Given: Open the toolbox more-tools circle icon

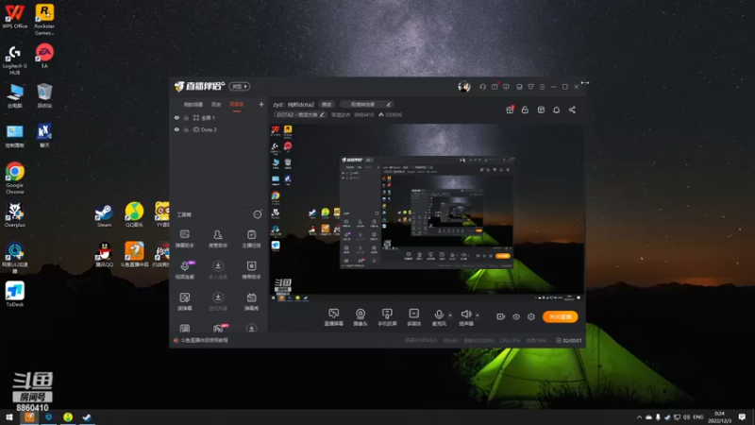Looking at the screenshot, I should click(x=258, y=214).
